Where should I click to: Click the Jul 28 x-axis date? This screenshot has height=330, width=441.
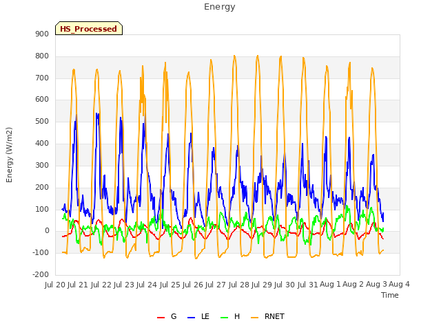239,285
